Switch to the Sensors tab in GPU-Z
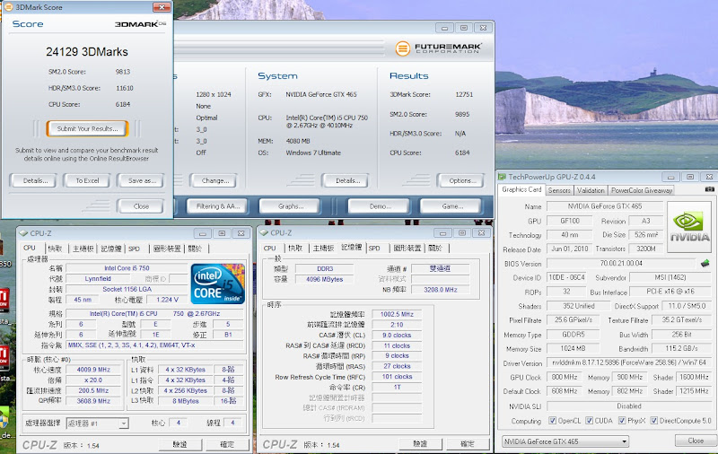The width and height of the screenshot is (718, 454). tap(559, 190)
